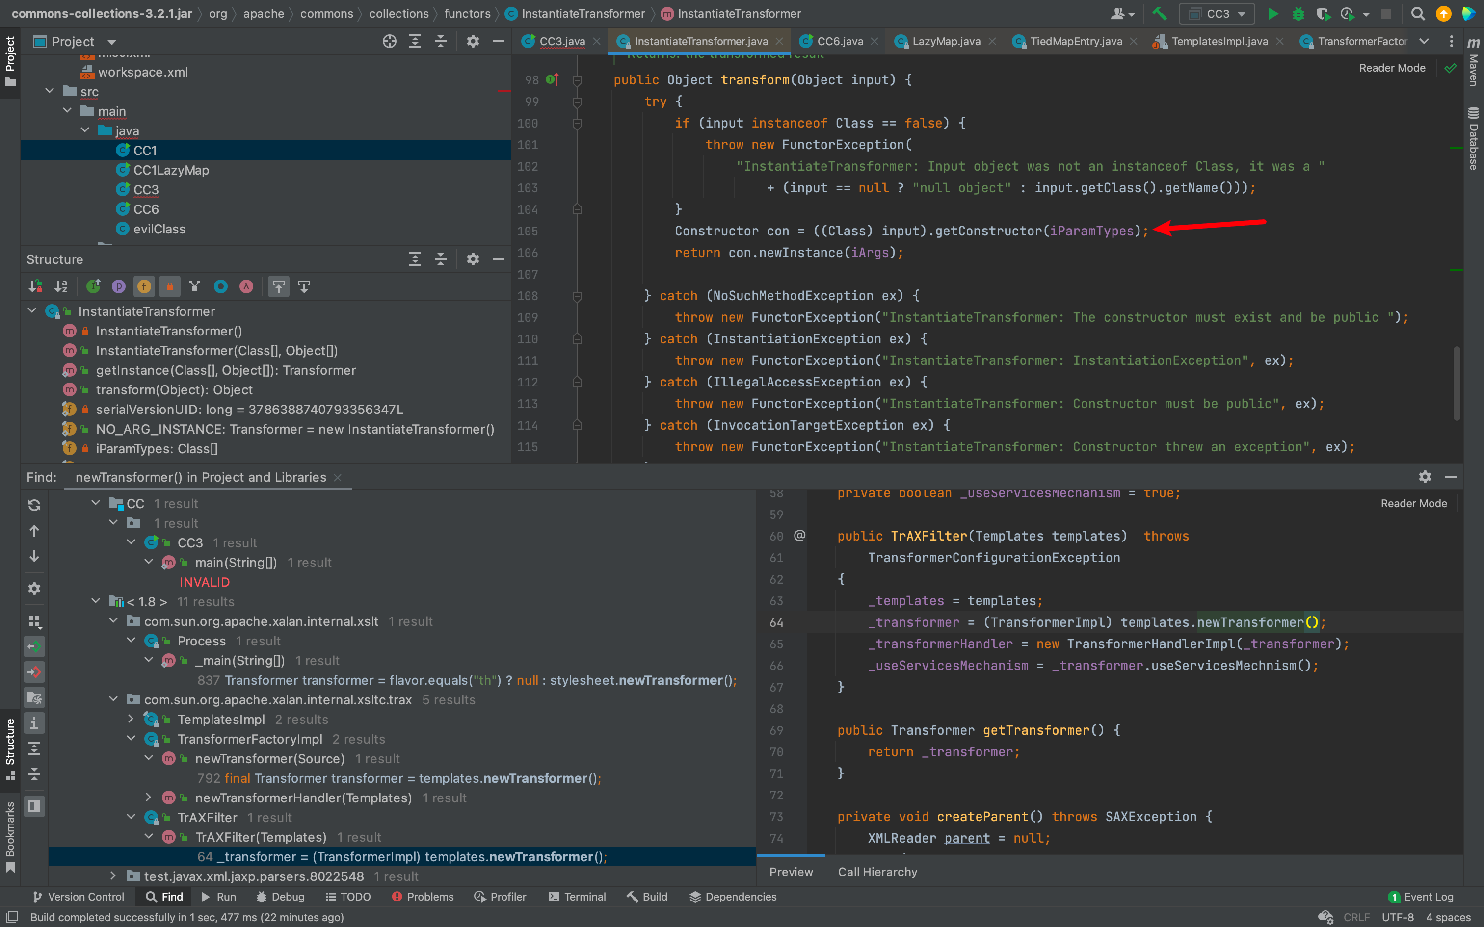
Task: Expand the TemplatesImpl 2 results node
Action: point(131,719)
